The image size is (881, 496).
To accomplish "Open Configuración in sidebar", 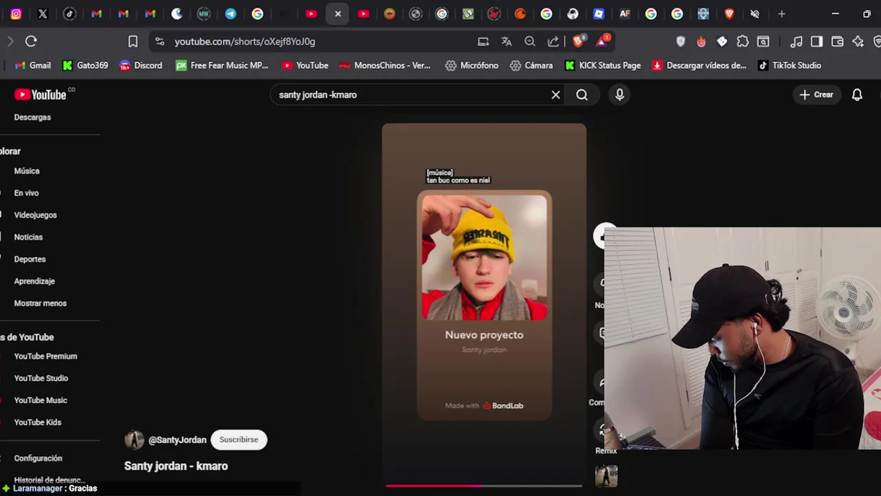I will point(38,458).
